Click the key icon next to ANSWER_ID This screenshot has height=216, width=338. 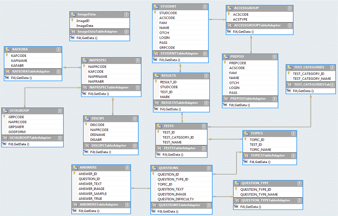click(74, 173)
